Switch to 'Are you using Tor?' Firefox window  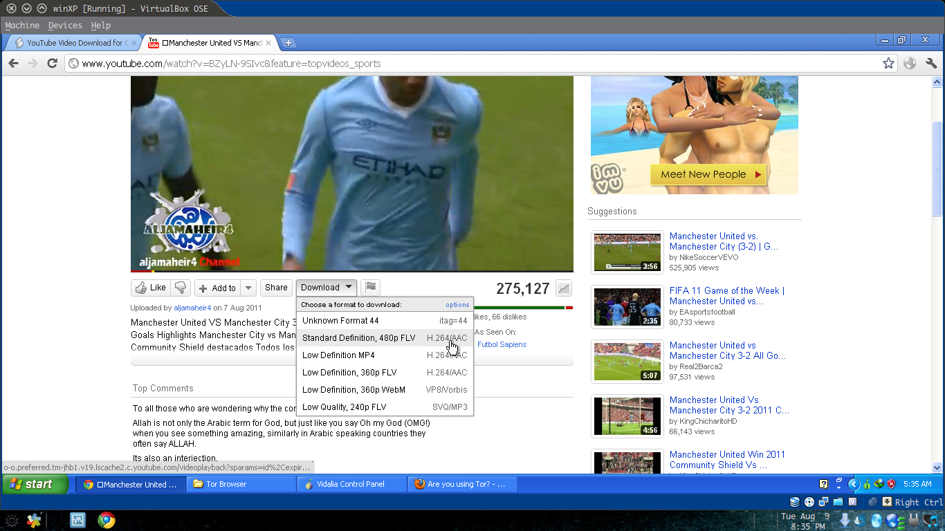(463, 484)
